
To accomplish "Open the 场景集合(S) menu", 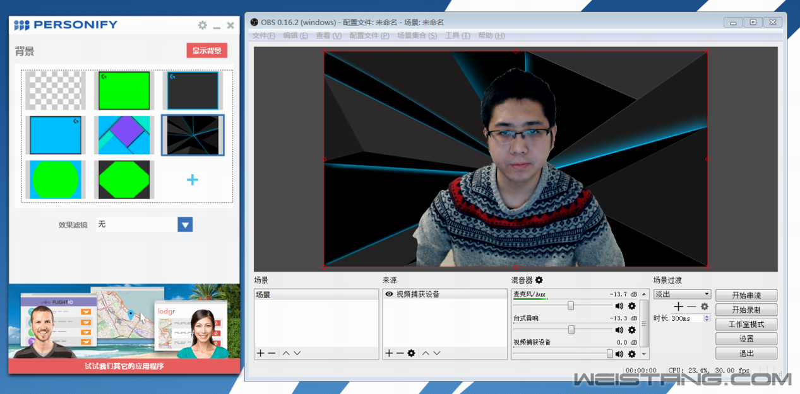I will [x=417, y=35].
